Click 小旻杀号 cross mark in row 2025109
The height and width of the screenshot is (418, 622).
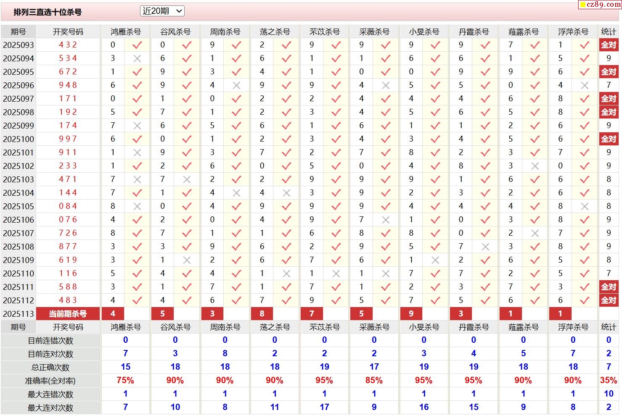(435, 260)
